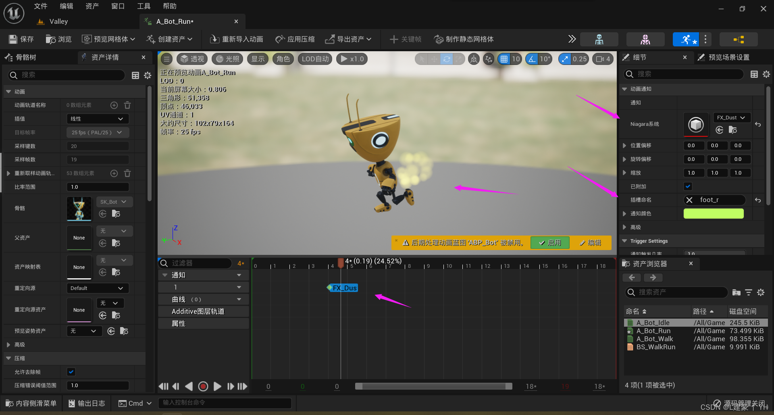Reset Niagara系统 value to default arrow
Image resolution: width=774 pixels, height=415 pixels.
pyautogui.click(x=758, y=124)
